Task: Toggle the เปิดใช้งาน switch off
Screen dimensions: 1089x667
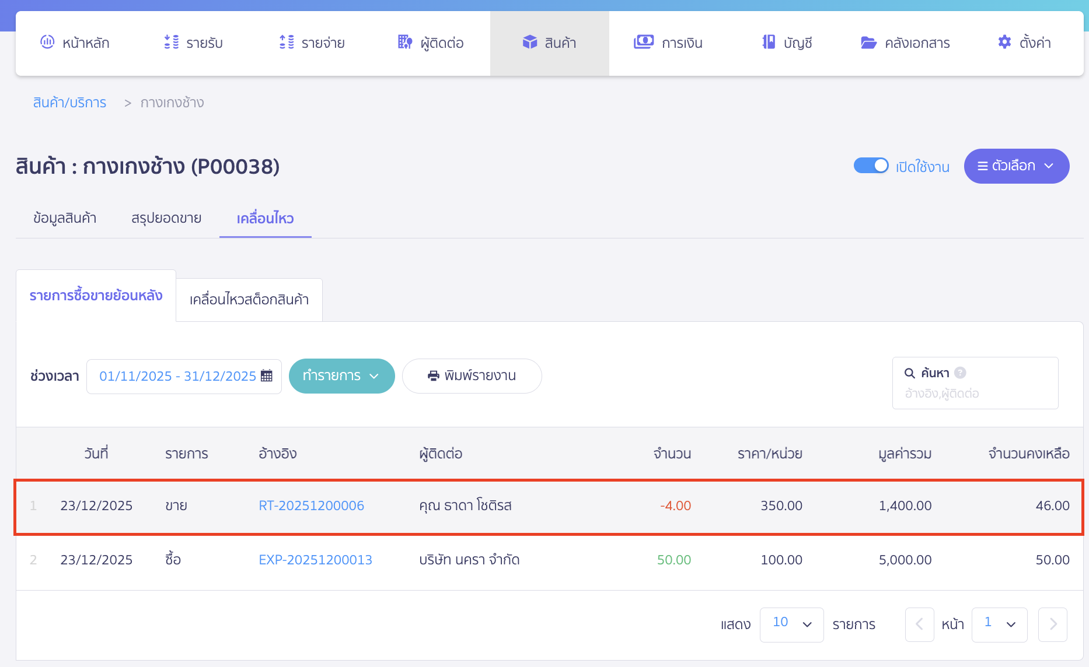Action: pyautogui.click(x=871, y=166)
